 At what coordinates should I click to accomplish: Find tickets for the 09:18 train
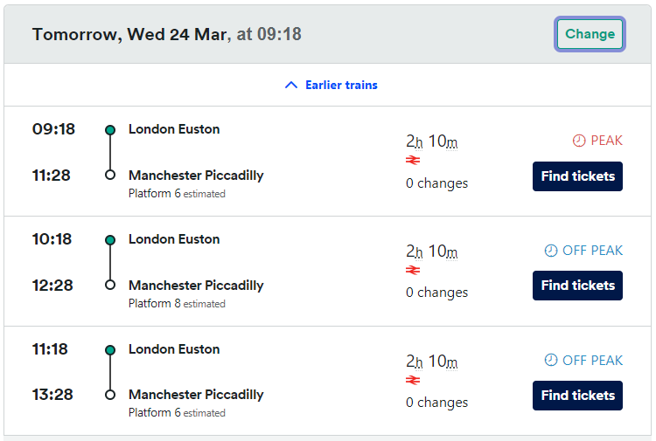(577, 176)
